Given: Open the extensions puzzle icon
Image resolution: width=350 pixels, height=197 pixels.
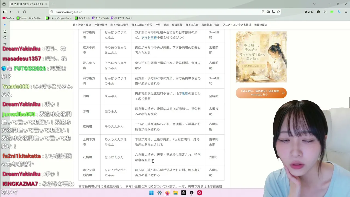Looking at the screenshot, I should [x=325, y=12].
